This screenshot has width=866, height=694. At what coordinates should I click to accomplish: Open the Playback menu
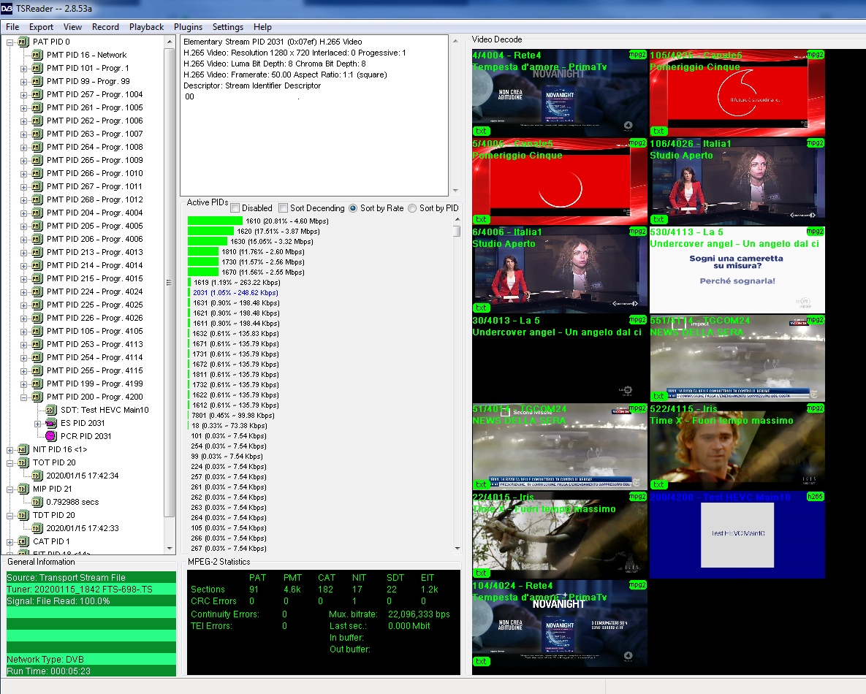point(146,27)
